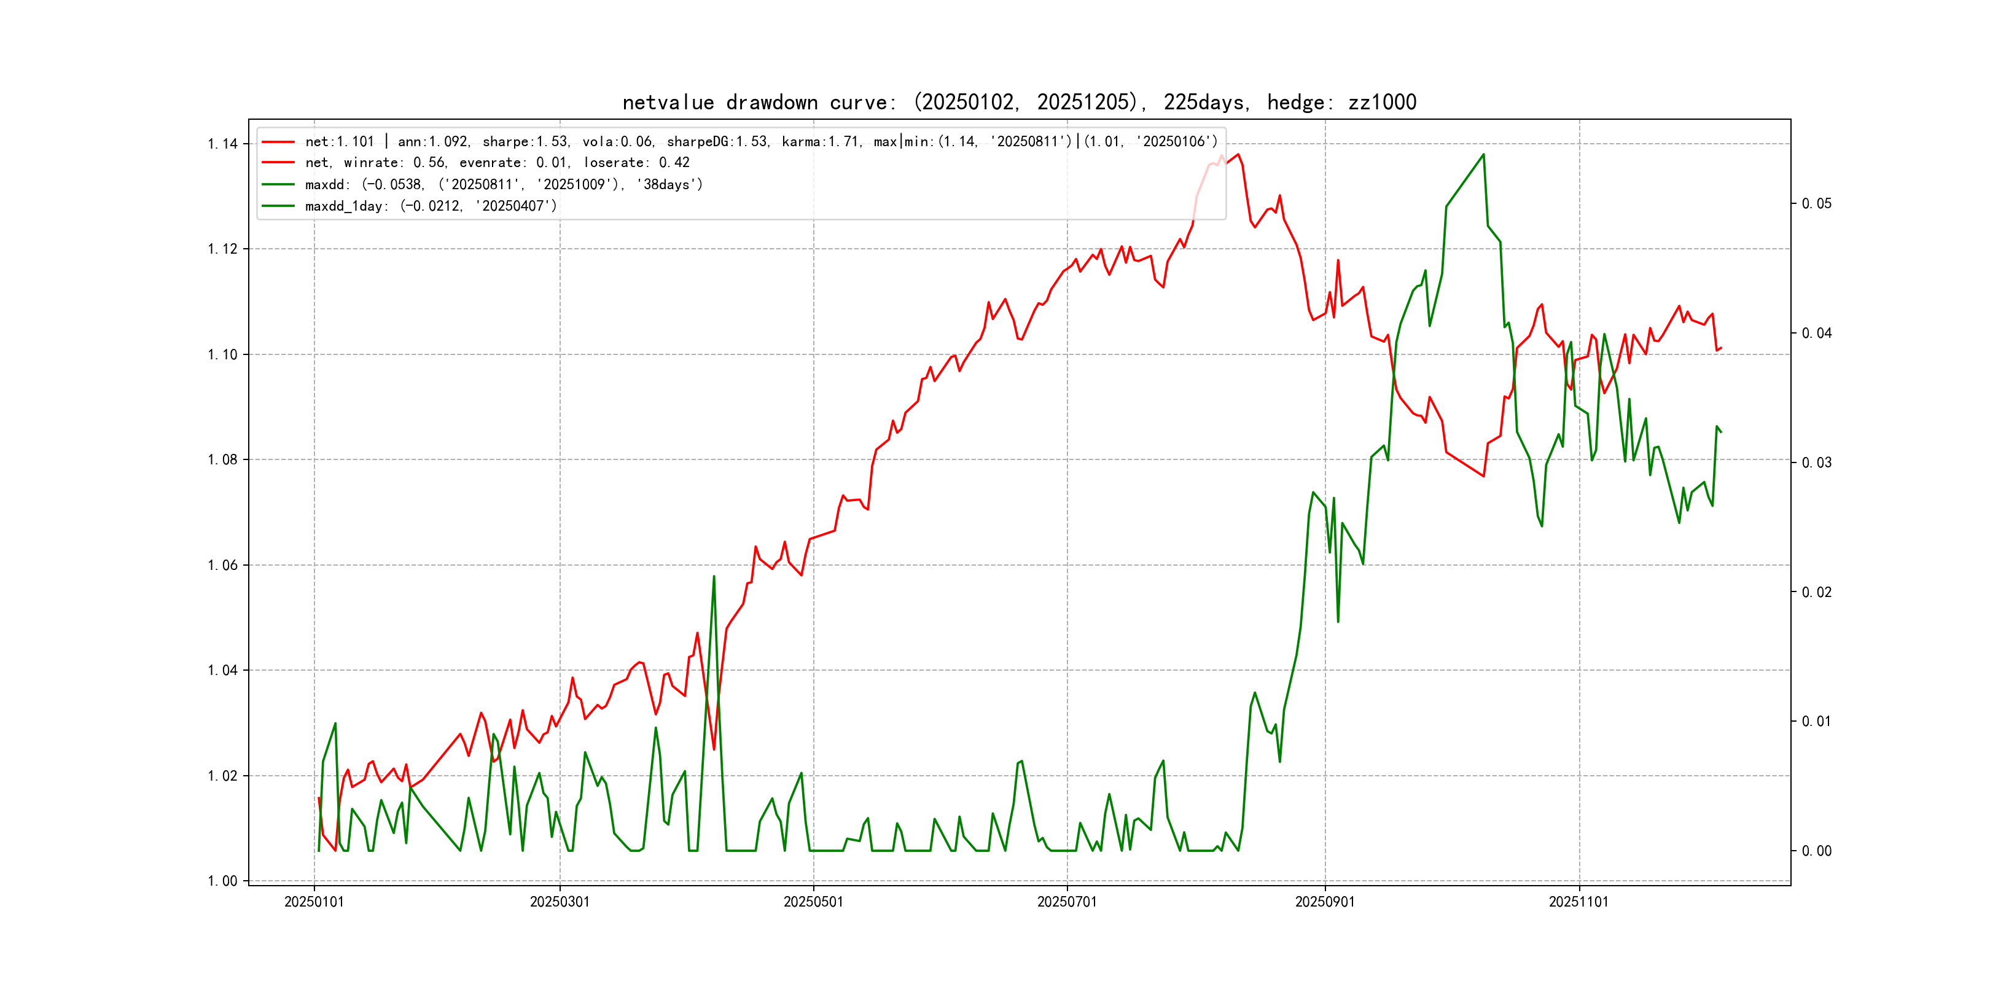Click the 20250301 x-axis tick label
The height and width of the screenshot is (995, 1990).
point(560,902)
